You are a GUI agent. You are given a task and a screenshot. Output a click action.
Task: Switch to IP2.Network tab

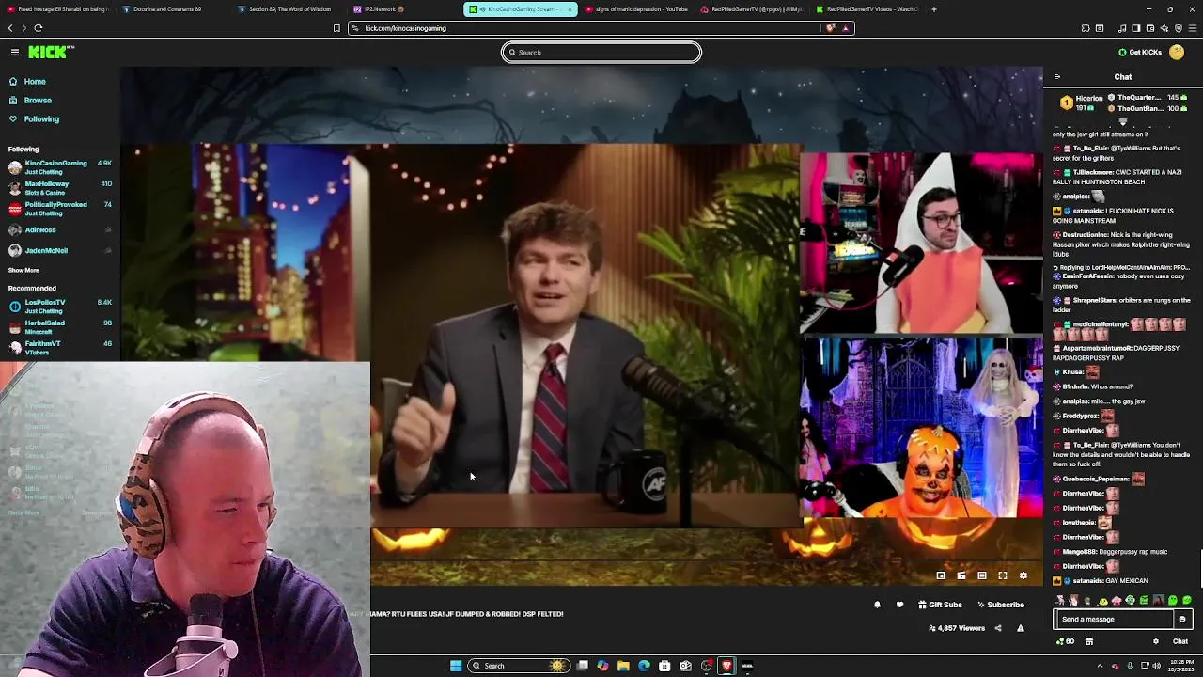(x=404, y=9)
